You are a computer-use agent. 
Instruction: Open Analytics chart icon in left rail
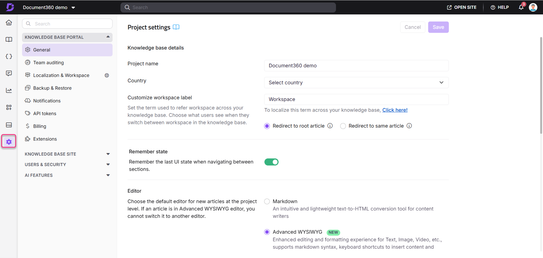[x=9, y=91]
